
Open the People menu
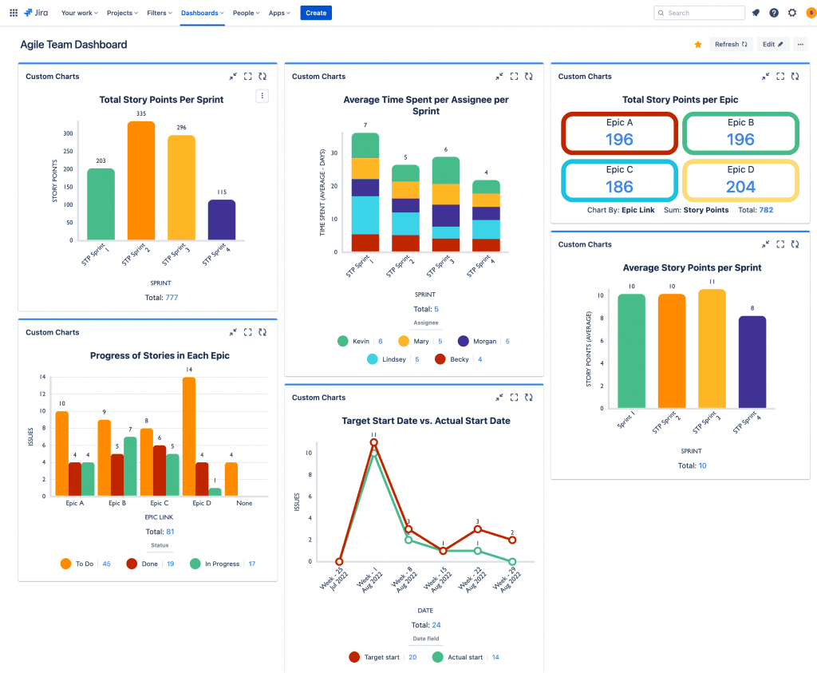point(247,13)
